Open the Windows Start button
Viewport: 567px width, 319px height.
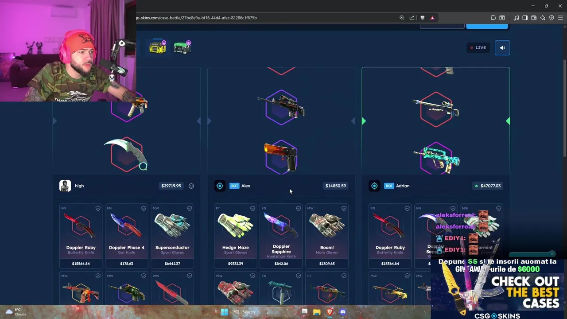tap(224, 312)
